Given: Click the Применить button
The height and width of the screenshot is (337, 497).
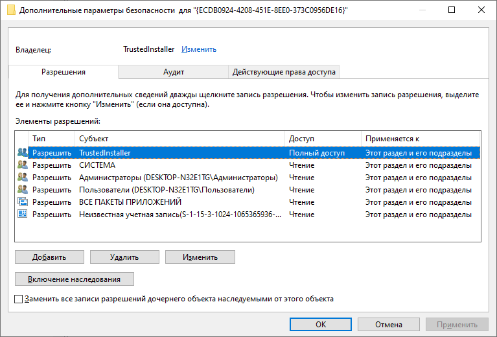Looking at the screenshot, I should click(x=457, y=324).
